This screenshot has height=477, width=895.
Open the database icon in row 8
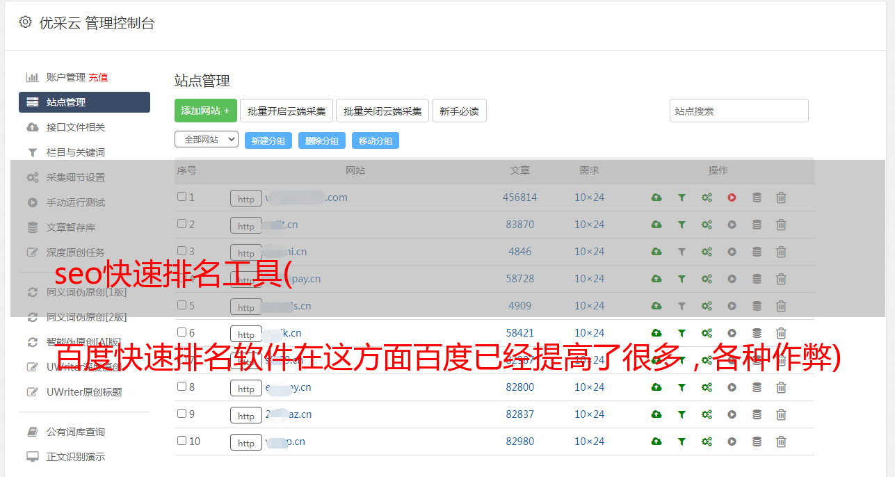pyautogui.click(x=757, y=387)
